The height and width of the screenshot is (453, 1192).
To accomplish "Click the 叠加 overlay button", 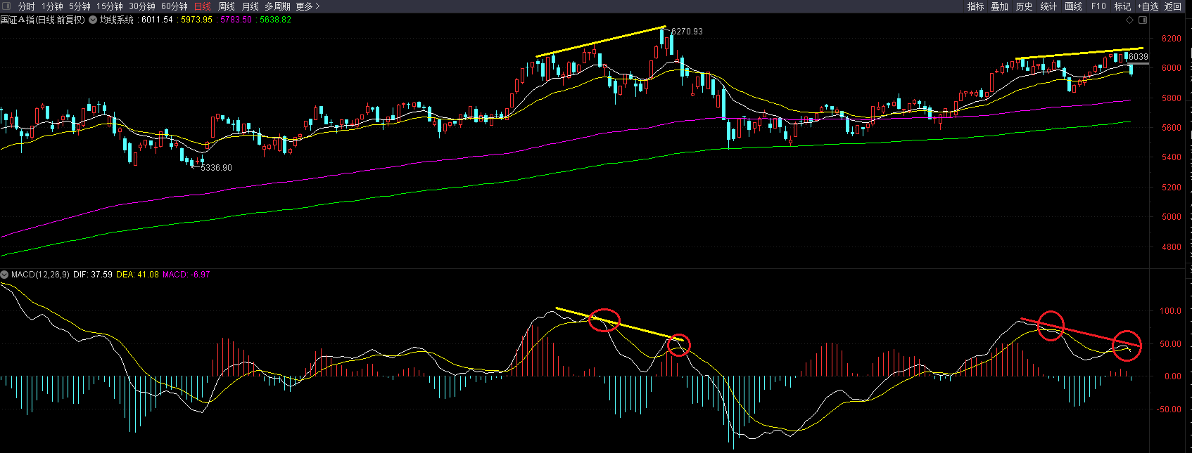I will pos(999,6).
